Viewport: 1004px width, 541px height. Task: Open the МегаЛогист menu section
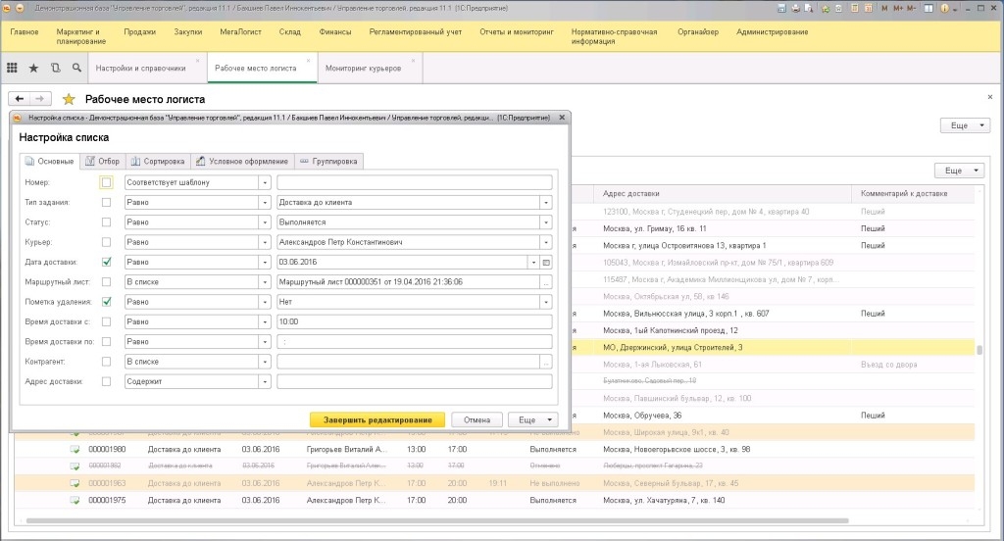pos(240,31)
